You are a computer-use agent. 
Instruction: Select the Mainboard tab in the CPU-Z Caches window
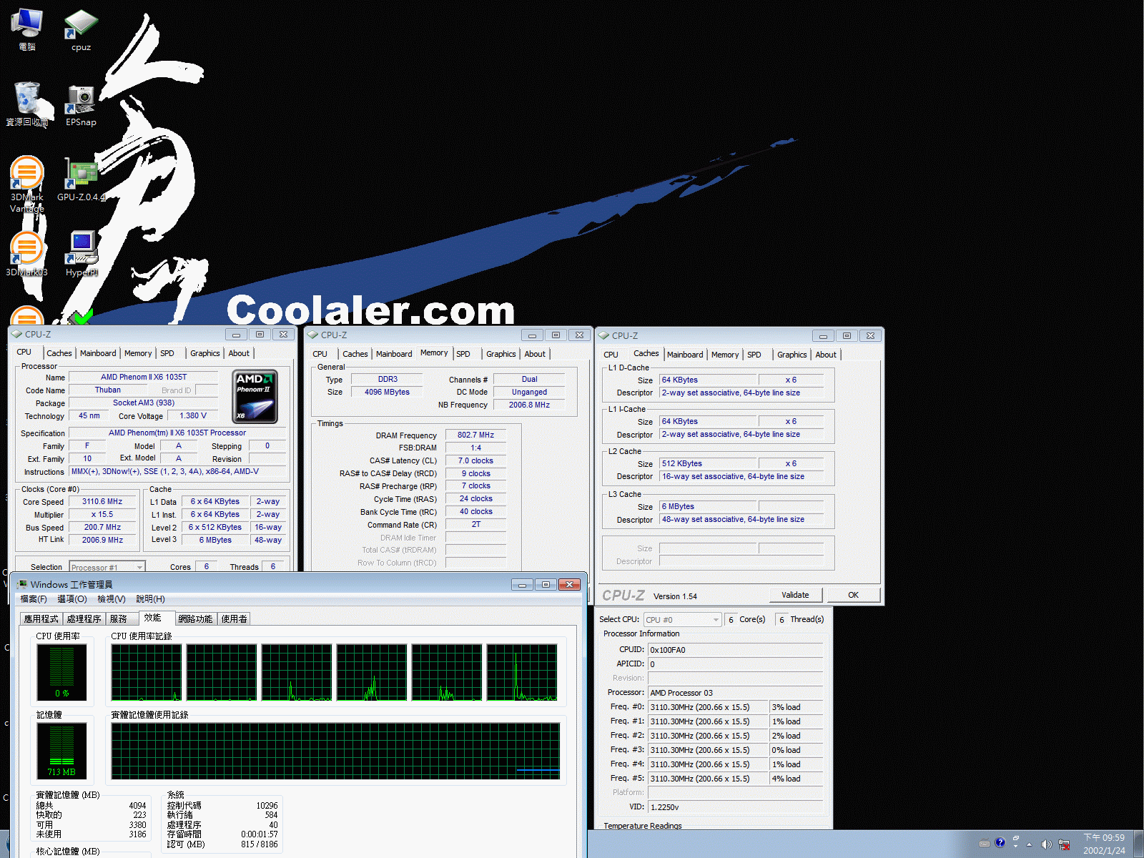[685, 355]
